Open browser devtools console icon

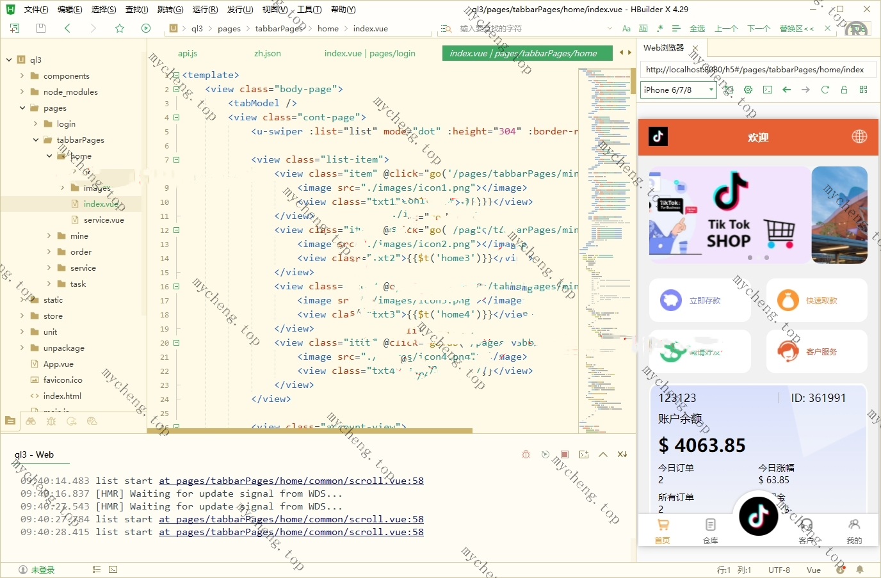click(767, 90)
